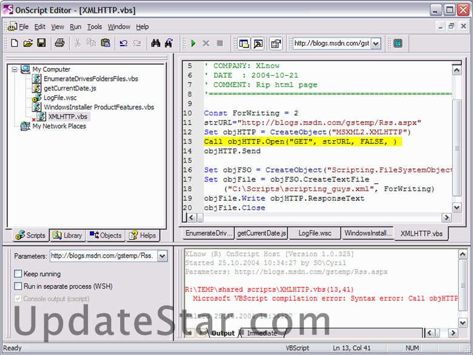
Task: Click the Console output (cscript) checkbox
Action: 18,299
